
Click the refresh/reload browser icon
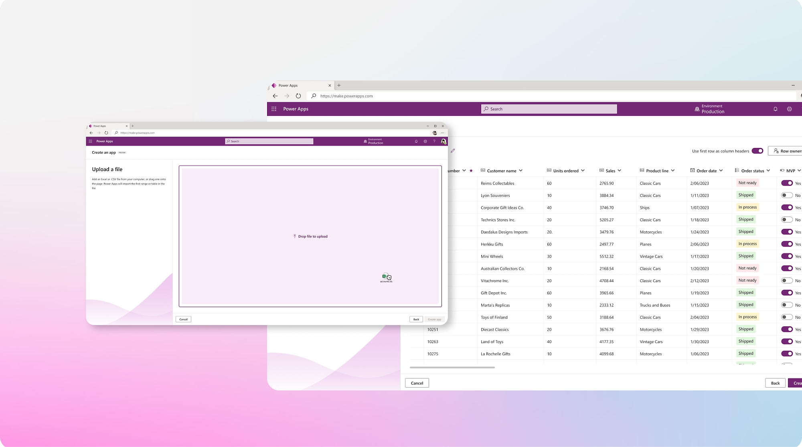(298, 96)
